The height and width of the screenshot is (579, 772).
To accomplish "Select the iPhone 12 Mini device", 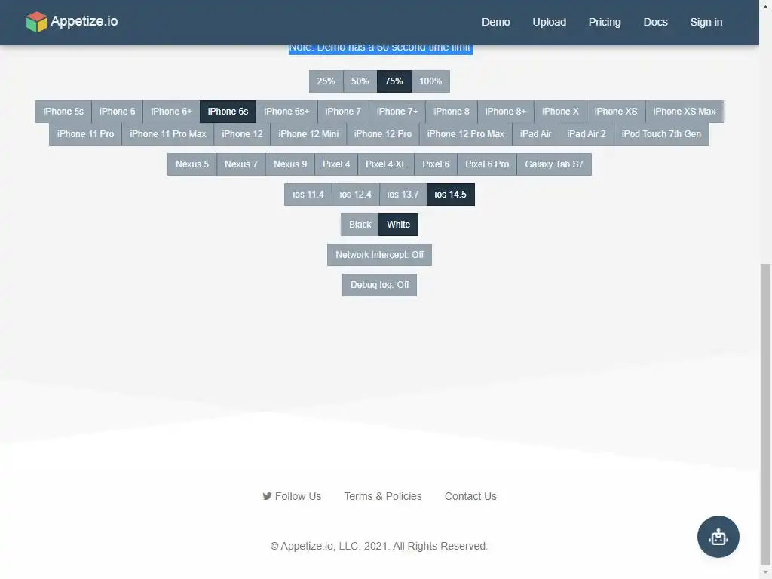I will point(308,134).
